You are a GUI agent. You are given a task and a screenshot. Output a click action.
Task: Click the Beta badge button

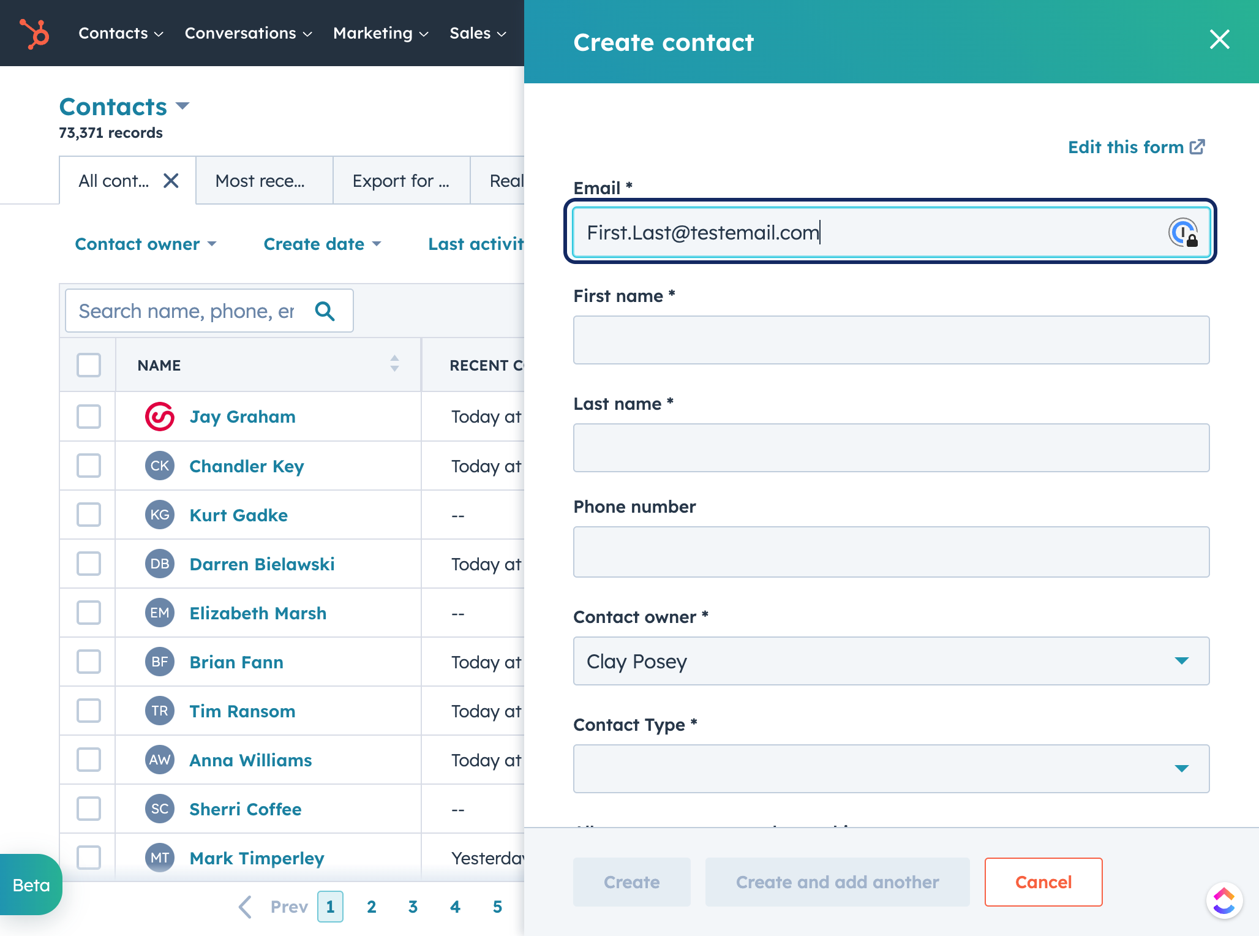tap(31, 885)
